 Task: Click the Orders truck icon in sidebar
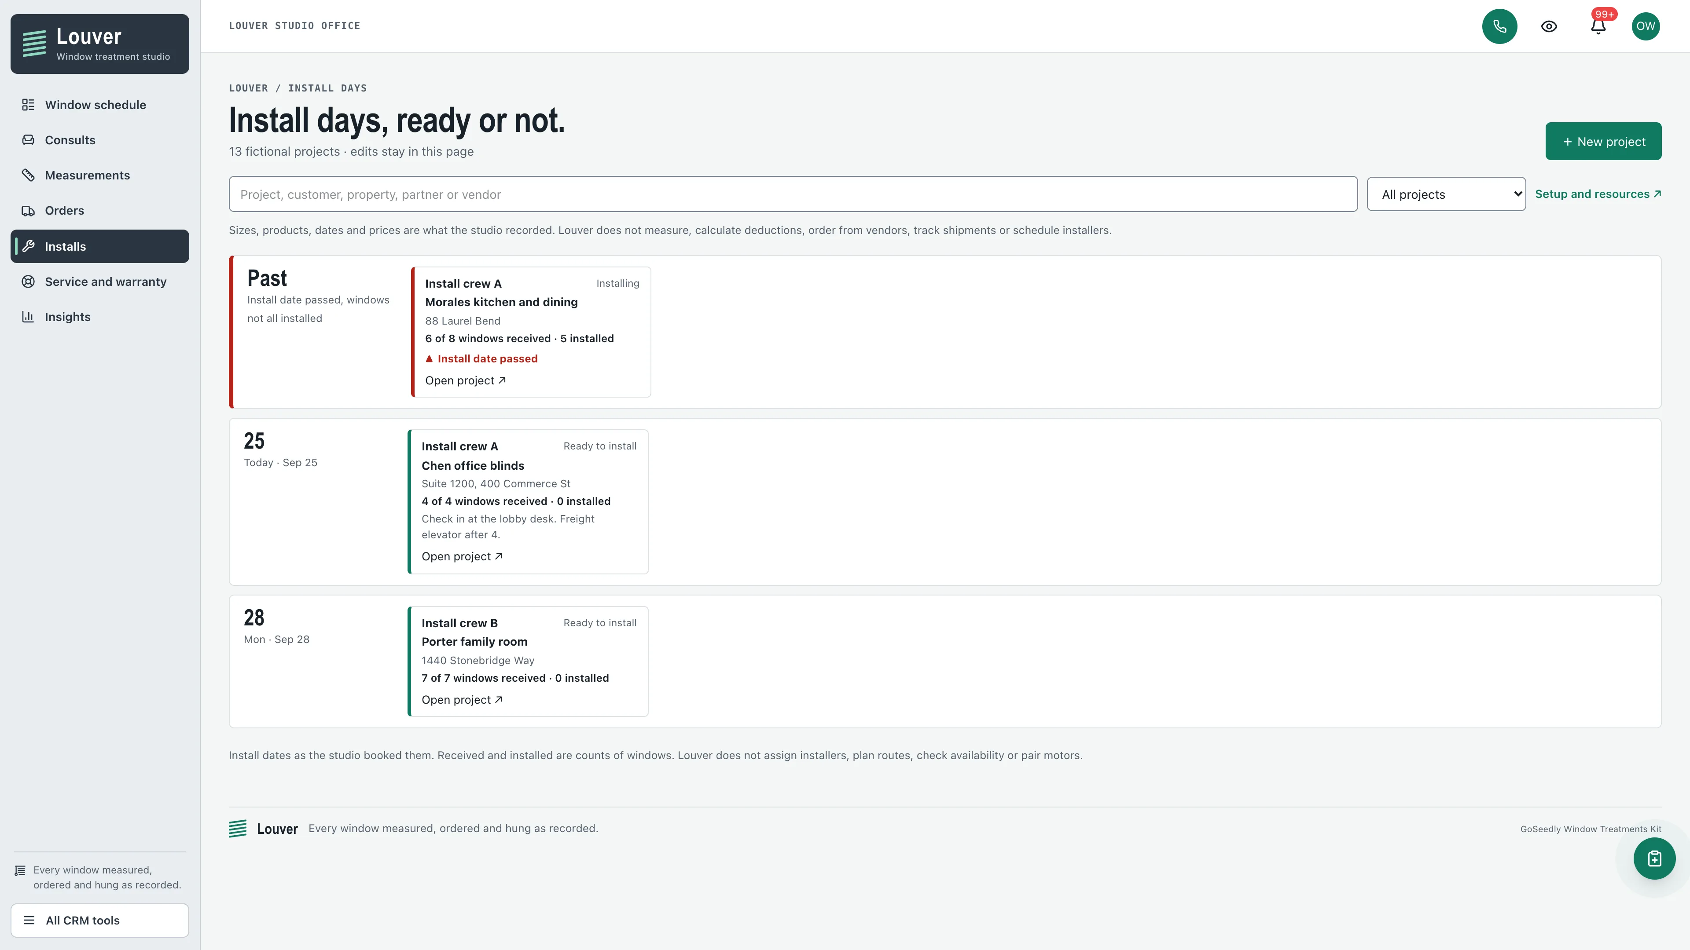tap(28, 211)
